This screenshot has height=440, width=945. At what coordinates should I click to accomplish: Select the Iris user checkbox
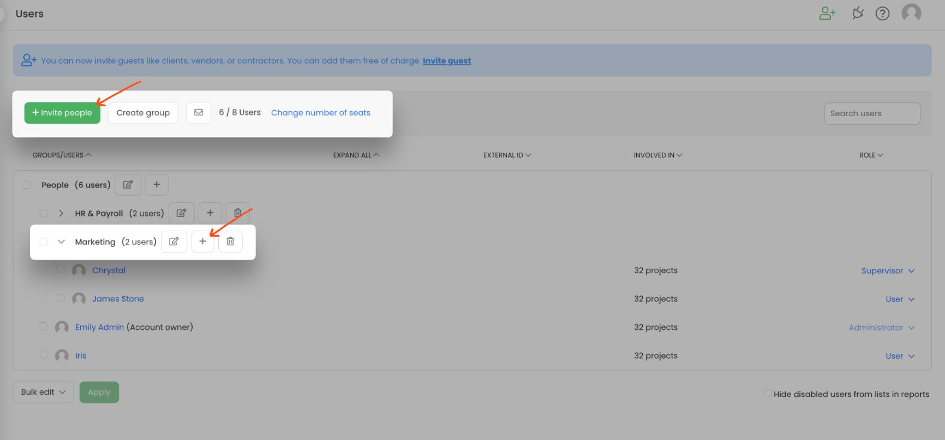click(x=44, y=354)
